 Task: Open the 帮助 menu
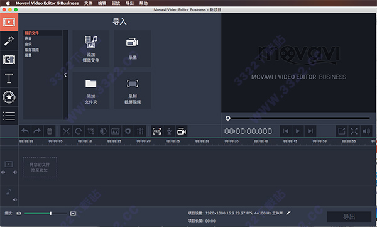tap(143, 3)
